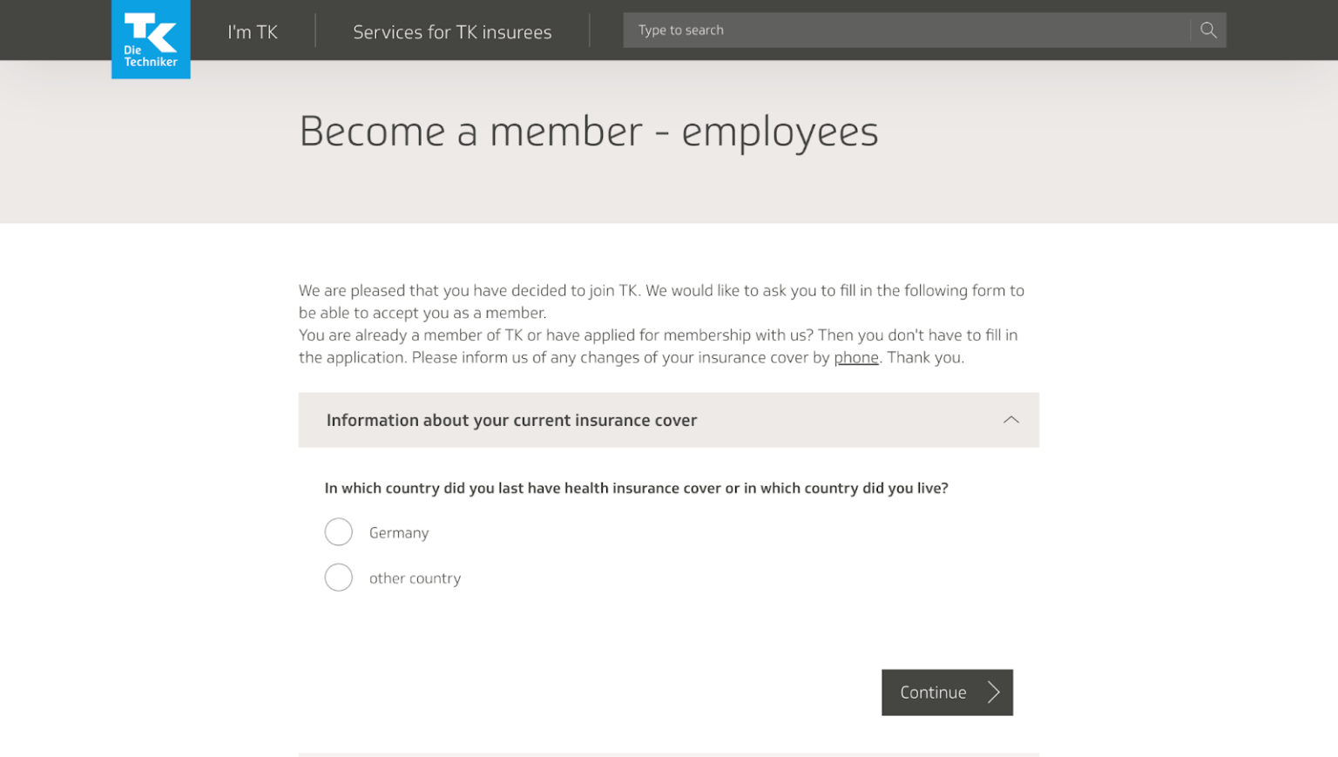Choose Germany as your last insurance country
The height and width of the screenshot is (757, 1338).
339,531
